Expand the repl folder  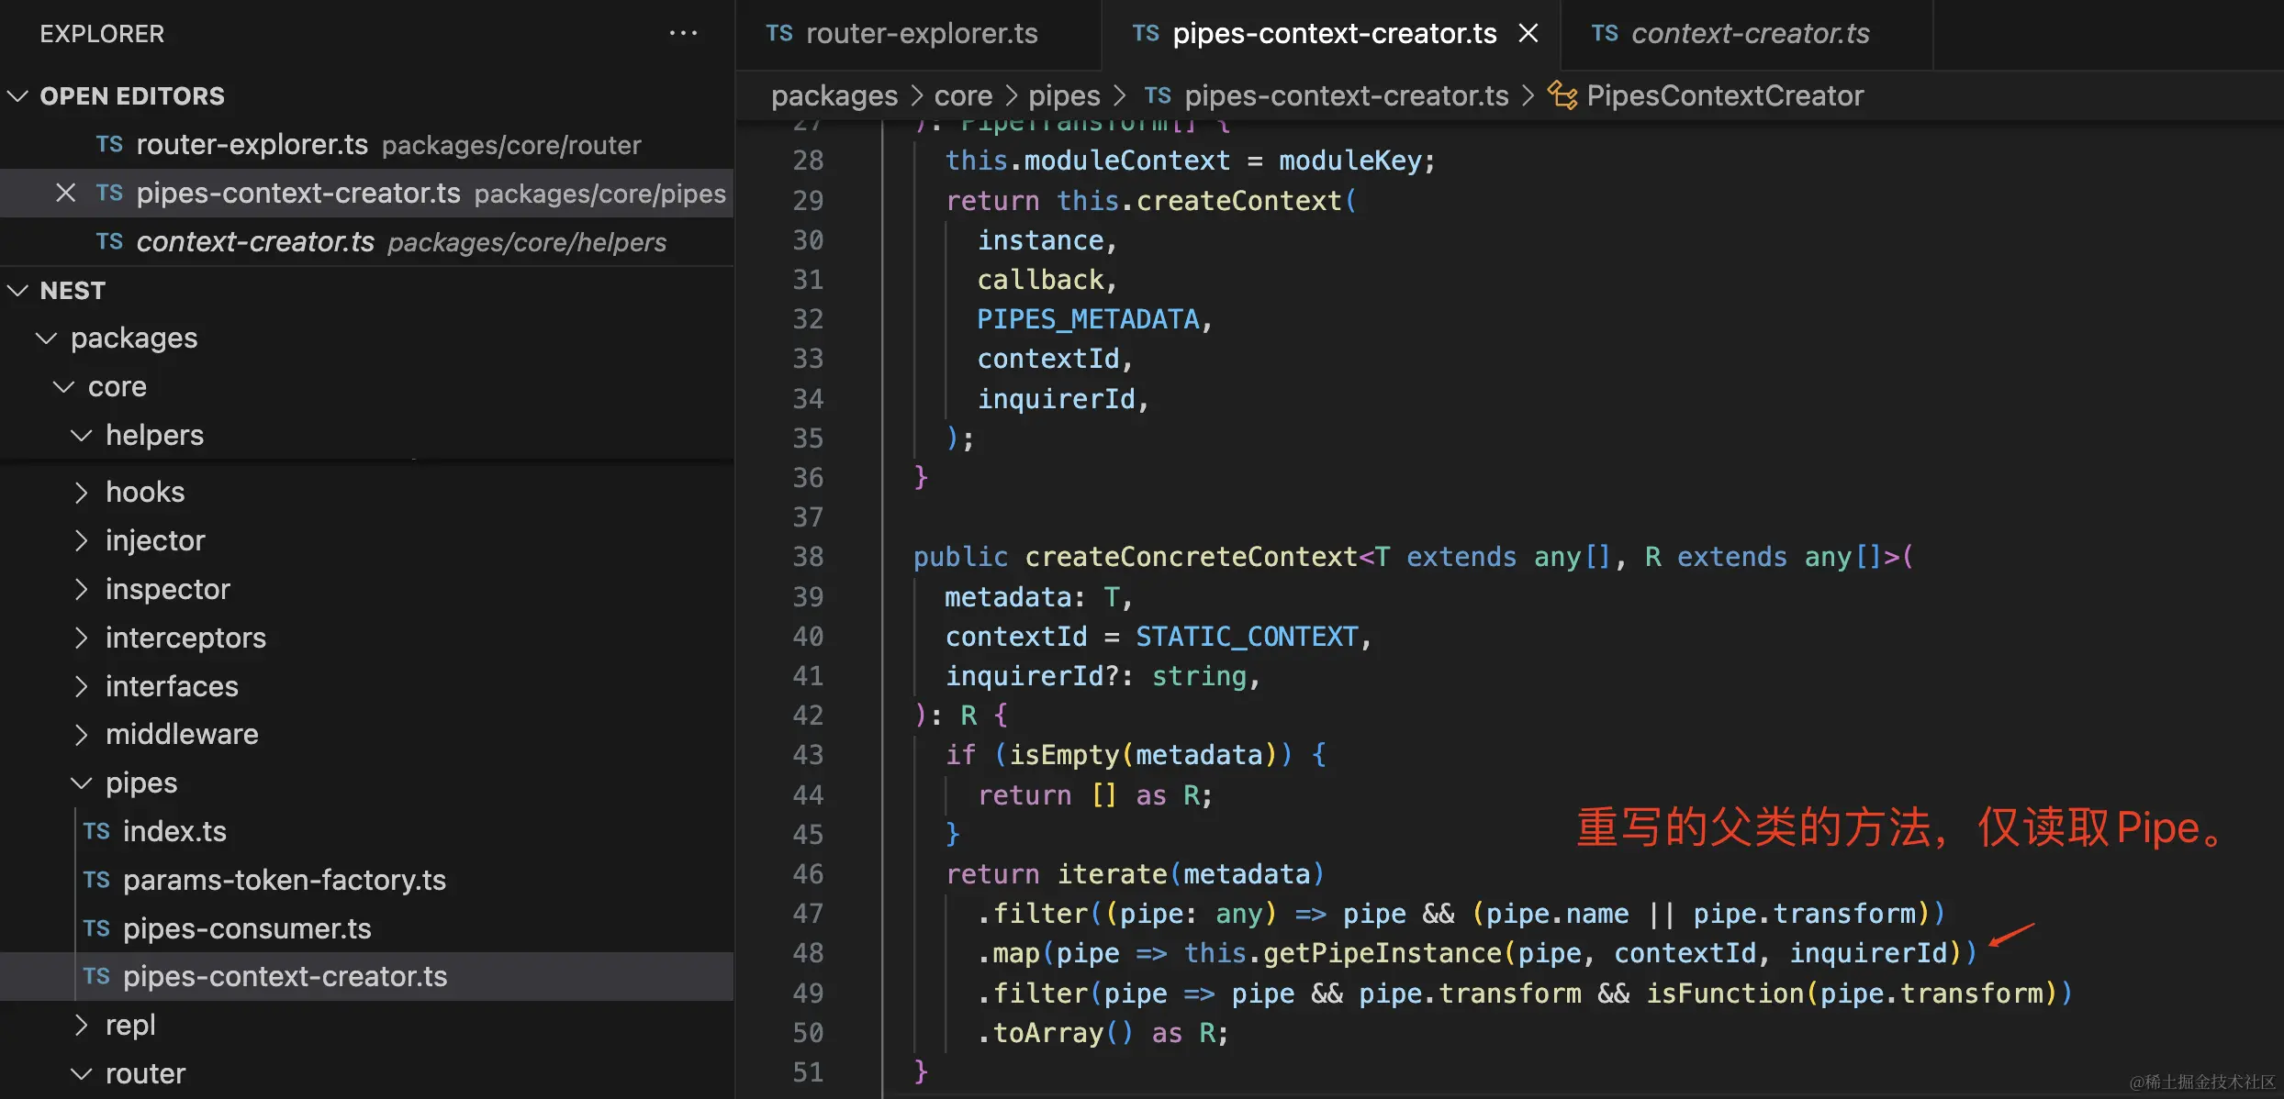point(82,1026)
